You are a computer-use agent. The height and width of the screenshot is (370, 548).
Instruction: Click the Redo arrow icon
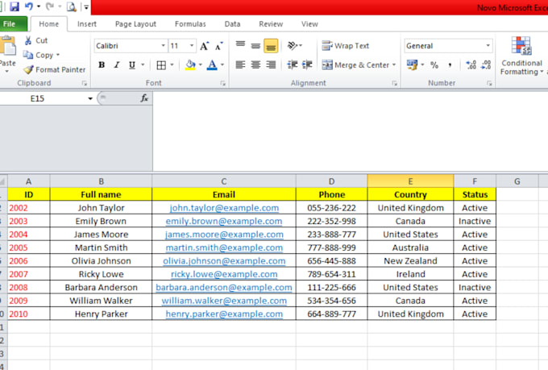(x=50, y=6)
